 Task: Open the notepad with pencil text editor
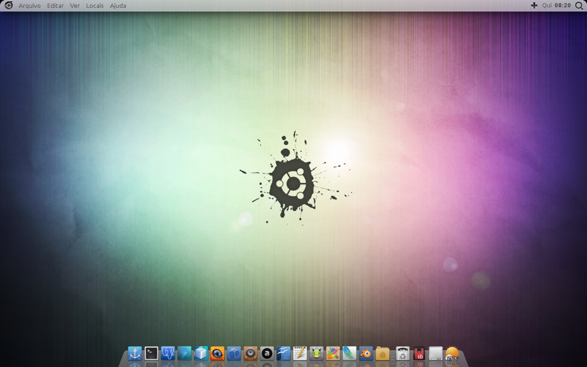(300, 353)
